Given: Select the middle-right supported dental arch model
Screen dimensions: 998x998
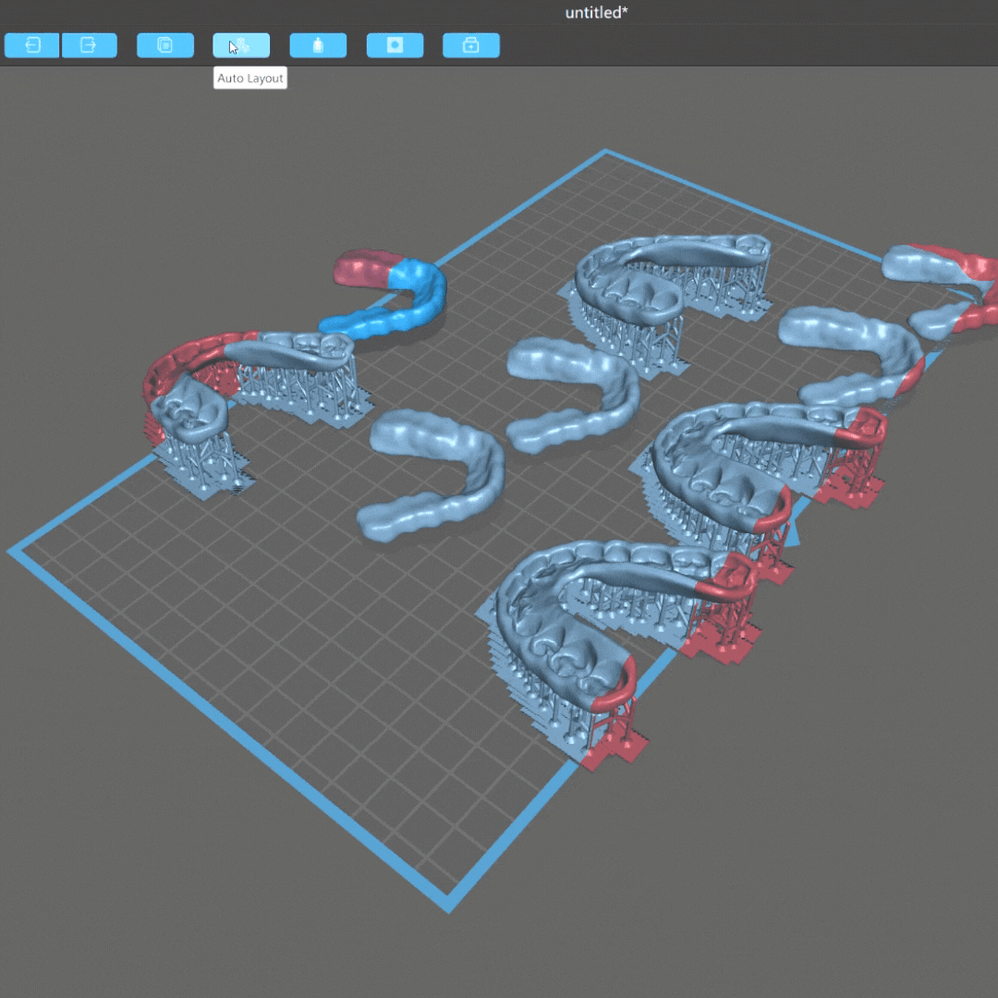Looking at the screenshot, I should pos(730,462).
